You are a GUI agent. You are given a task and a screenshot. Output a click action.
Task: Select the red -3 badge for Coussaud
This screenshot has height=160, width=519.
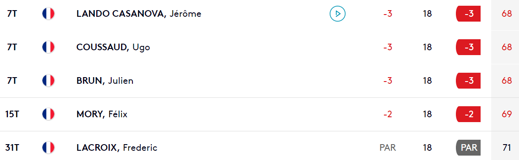468,47
